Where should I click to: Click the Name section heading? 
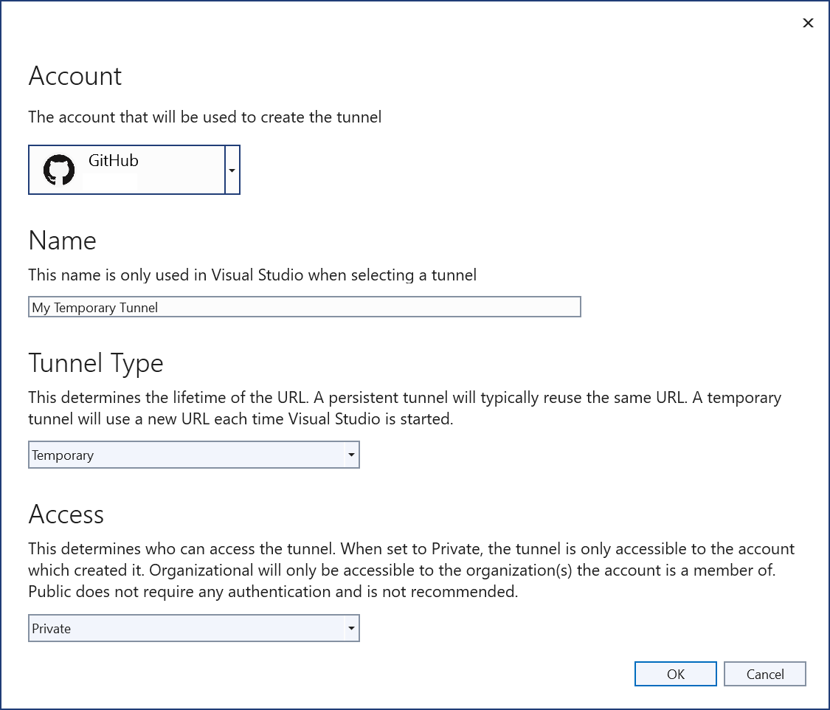point(63,241)
